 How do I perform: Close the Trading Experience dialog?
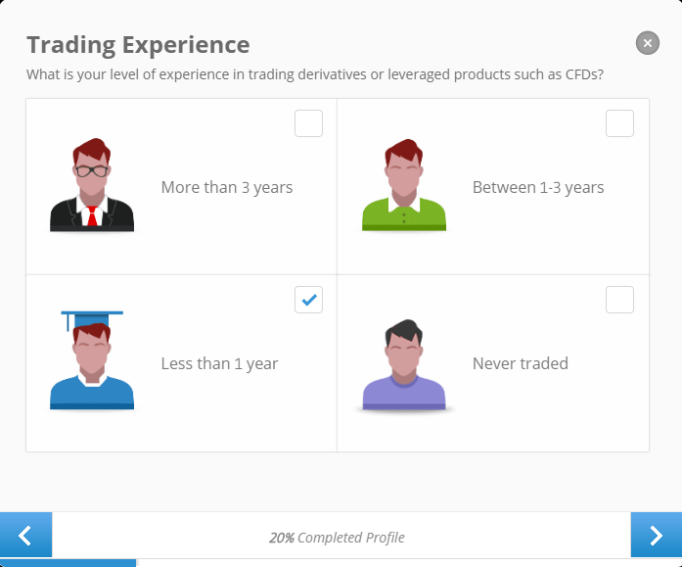click(647, 43)
